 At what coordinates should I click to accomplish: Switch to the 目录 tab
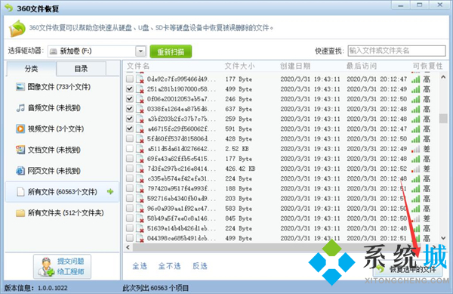(x=81, y=69)
